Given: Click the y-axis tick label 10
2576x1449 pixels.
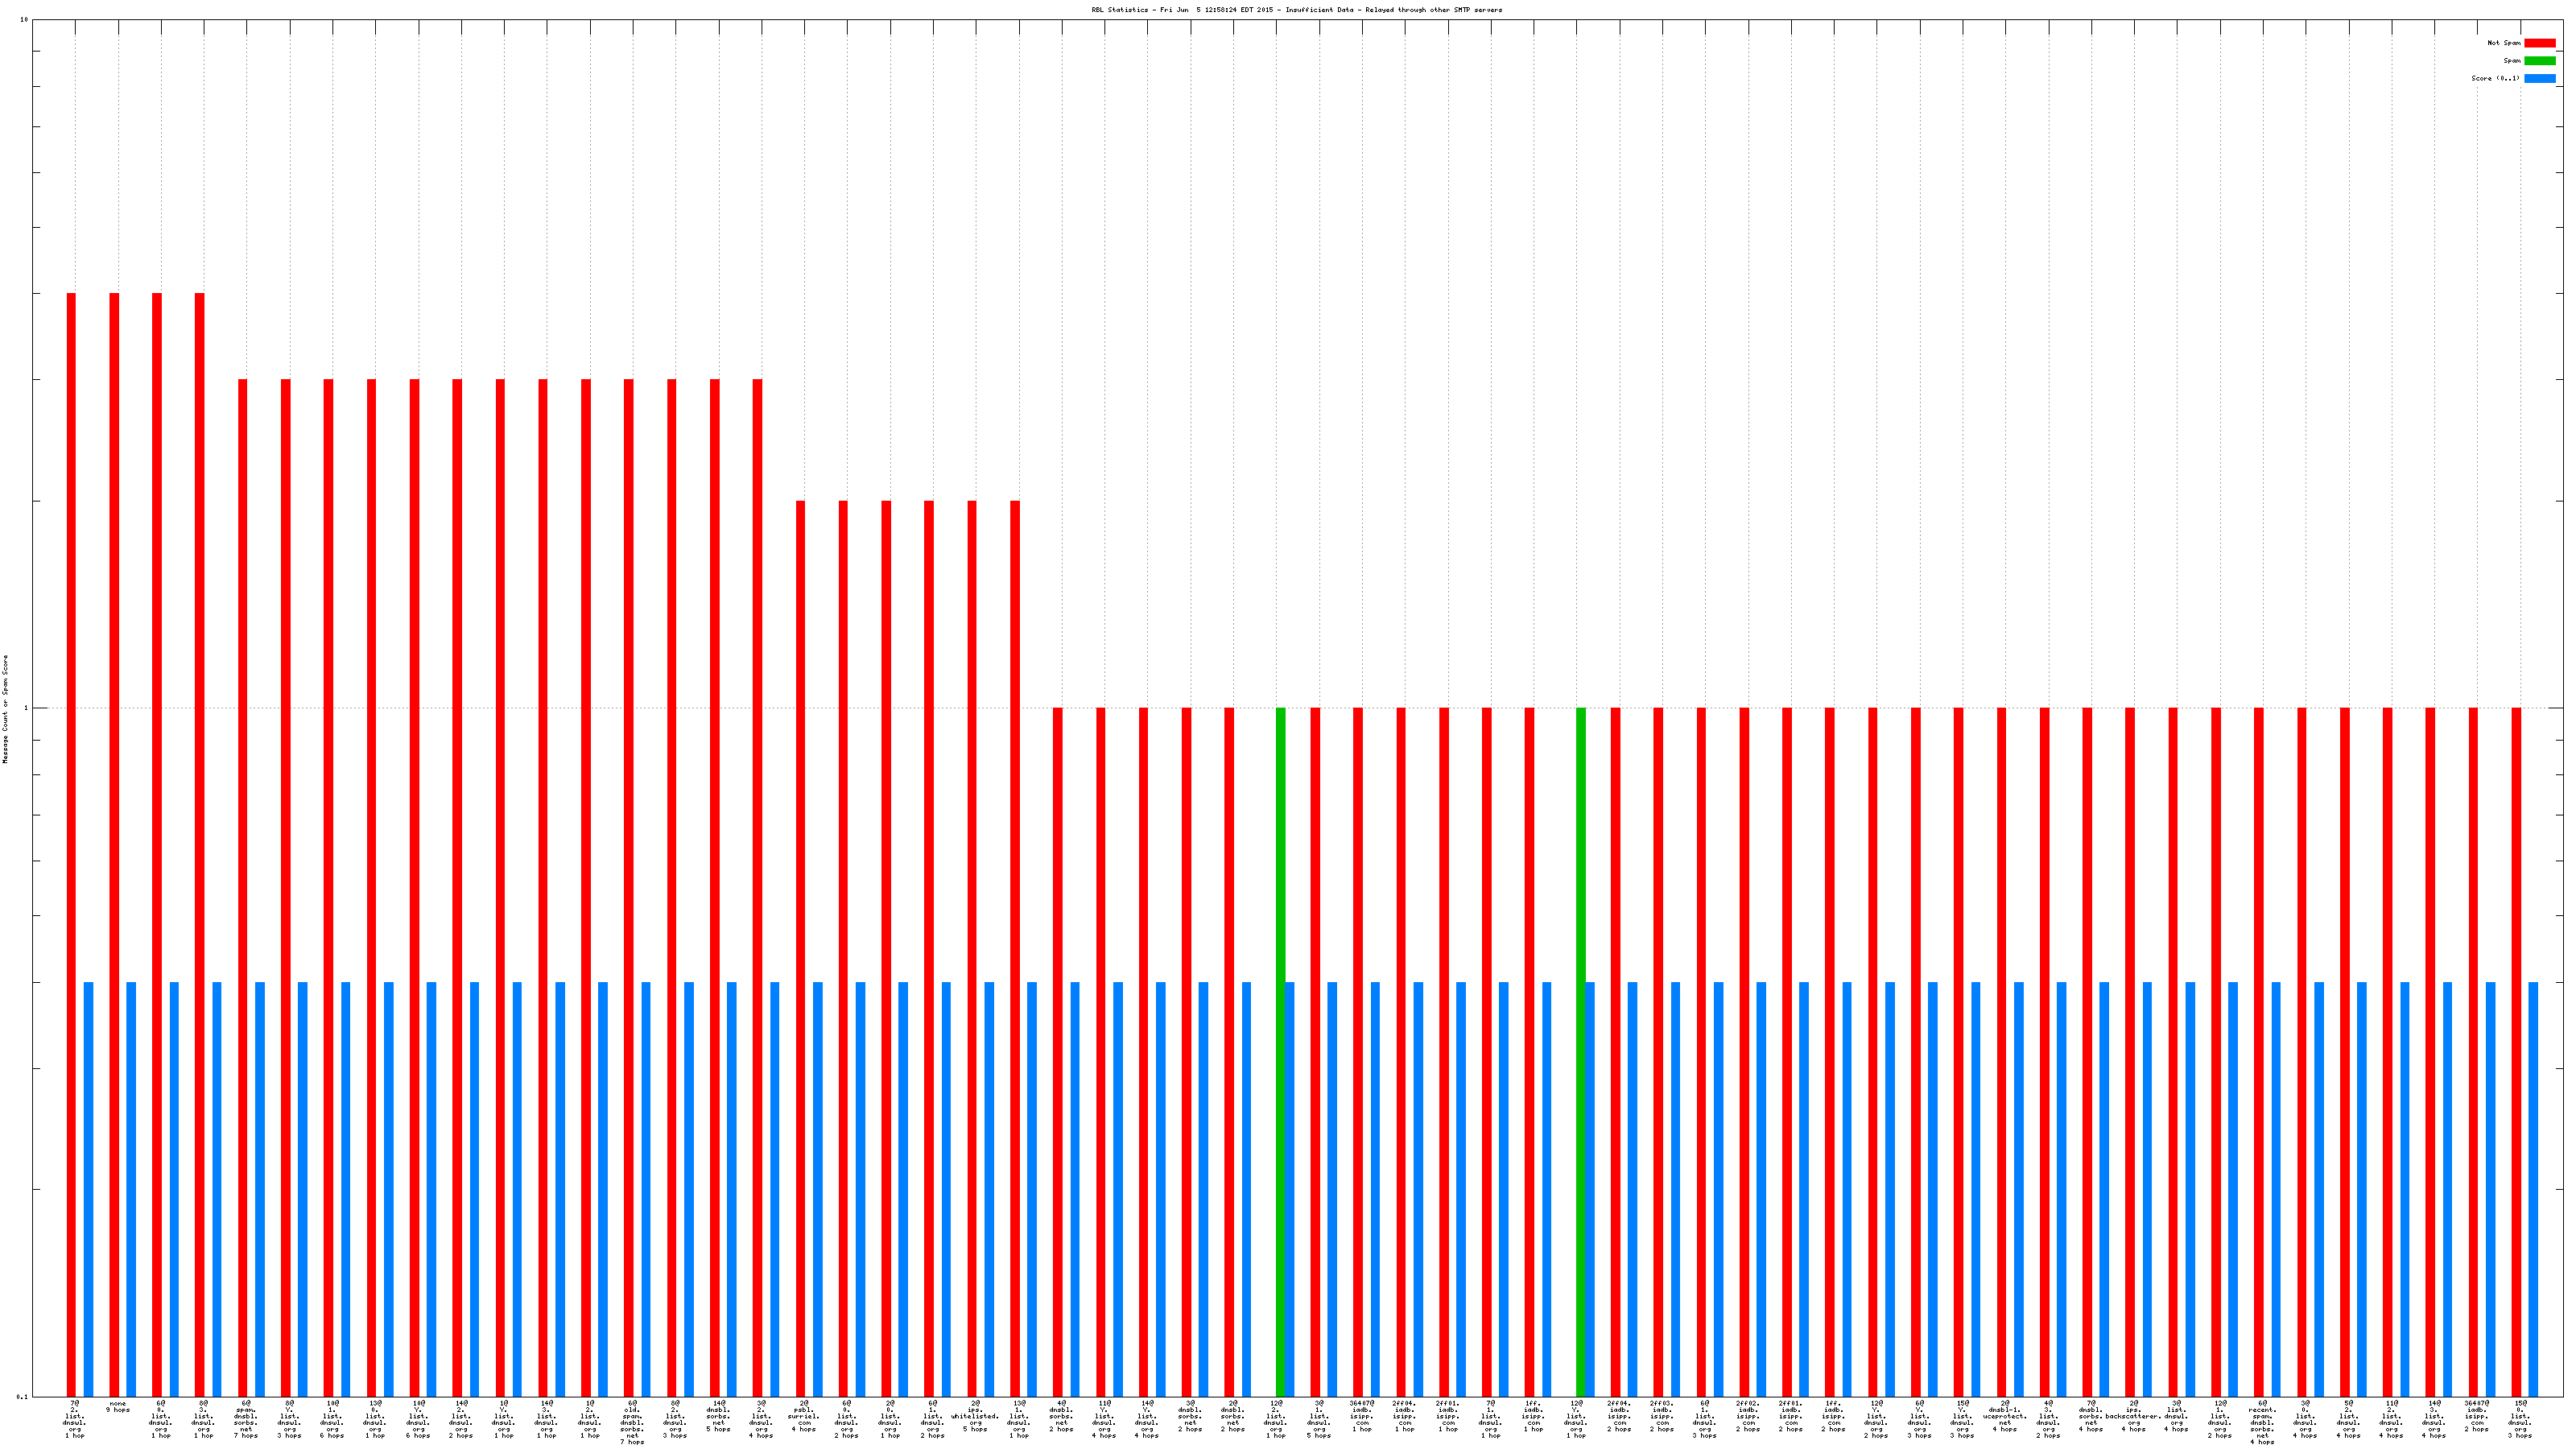Looking at the screenshot, I should (x=24, y=20).
